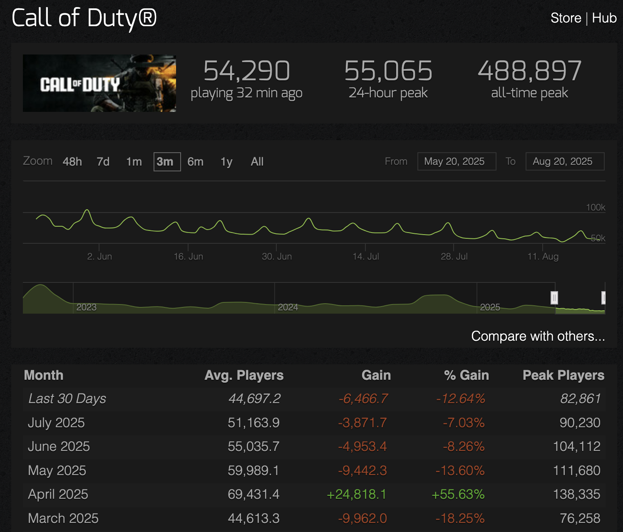Click the -13.60% gain percentage
Image resolution: width=623 pixels, height=532 pixels.
[460, 471]
